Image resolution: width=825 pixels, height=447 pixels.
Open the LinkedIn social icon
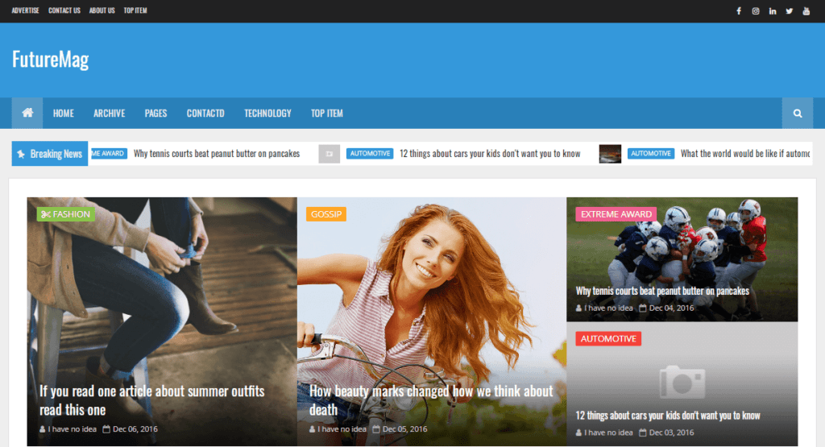click(x=773, y=11)
